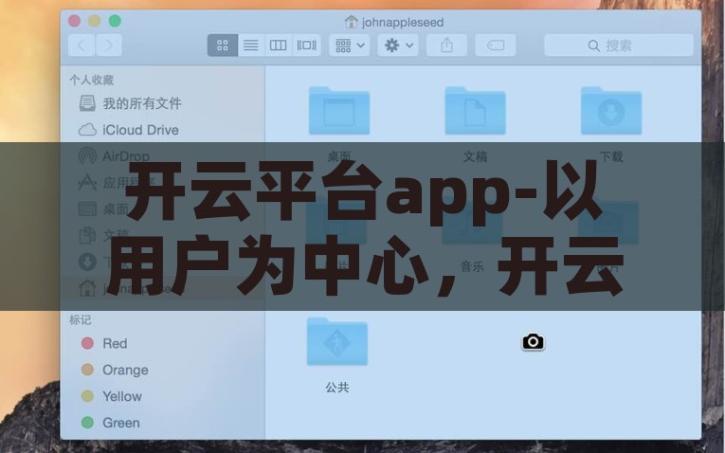Click the 文稿 label under the folder

475,156
